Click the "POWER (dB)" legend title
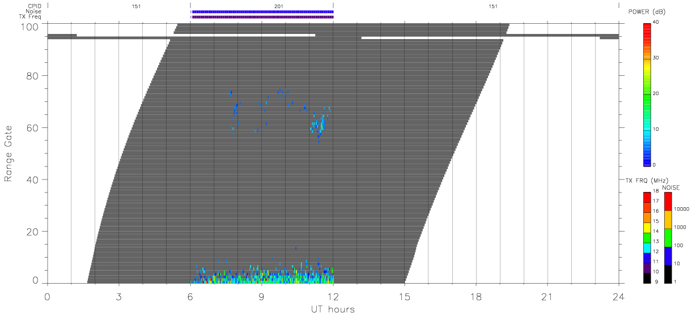This screenshot has width=696, height=321. [x=647, y=12]
